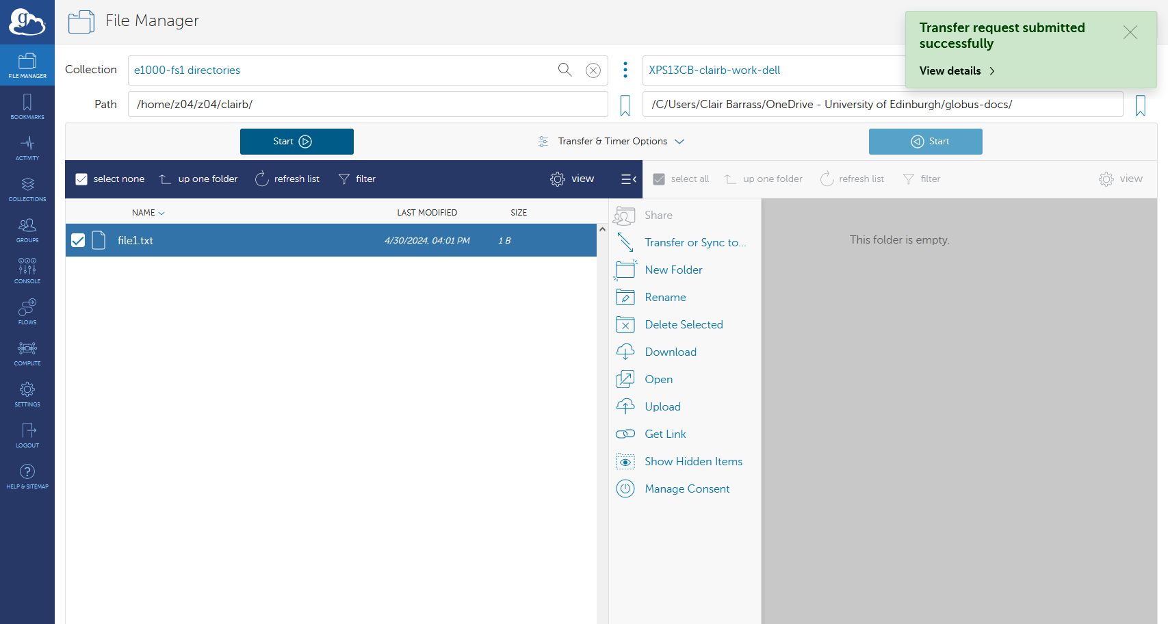The height and width of the screenshot is (624, 1168).
Task: Go to Compute in the sidebar
Action: 27,353
